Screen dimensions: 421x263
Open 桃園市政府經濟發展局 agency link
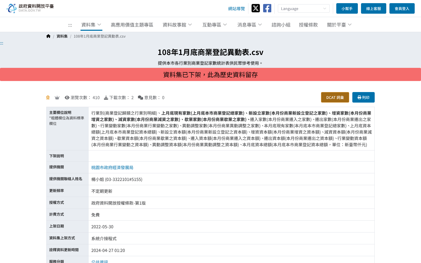click(112, 168)
